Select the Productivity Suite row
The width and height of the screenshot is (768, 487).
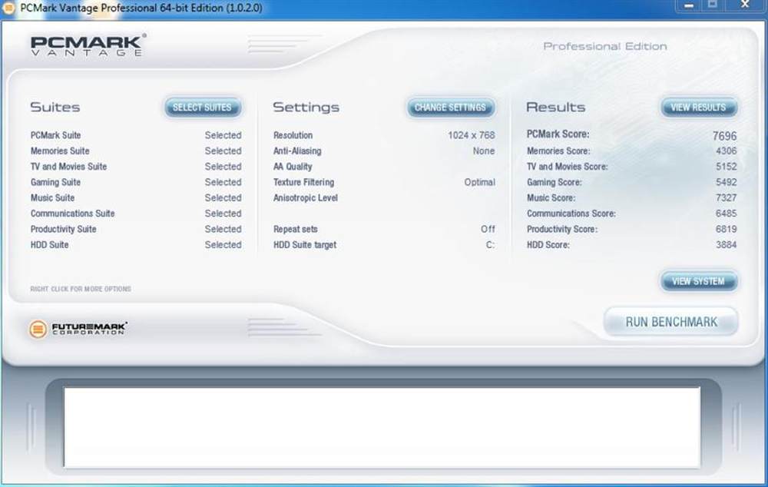(x=136, y=230)
